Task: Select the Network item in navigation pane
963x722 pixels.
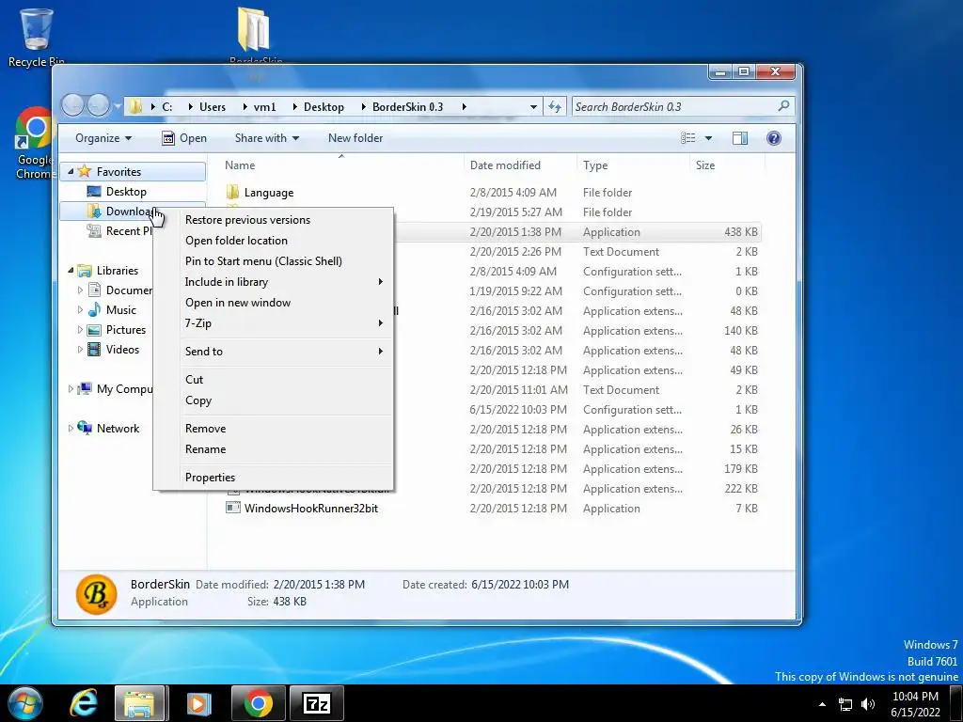Action: click(x=118, y=429)
